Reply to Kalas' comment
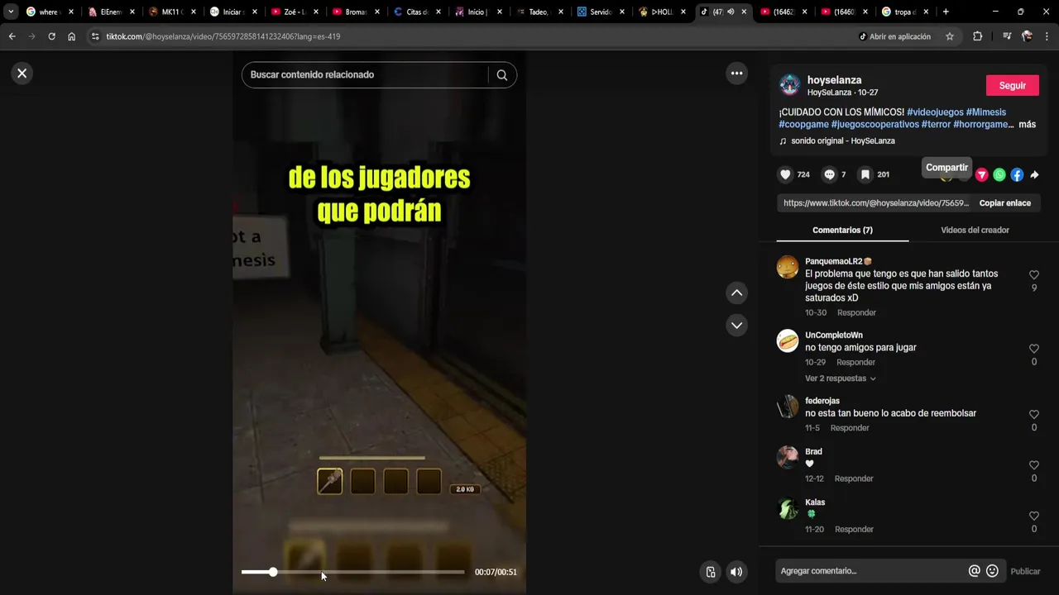1059x595 pixels. click(854, 529)
